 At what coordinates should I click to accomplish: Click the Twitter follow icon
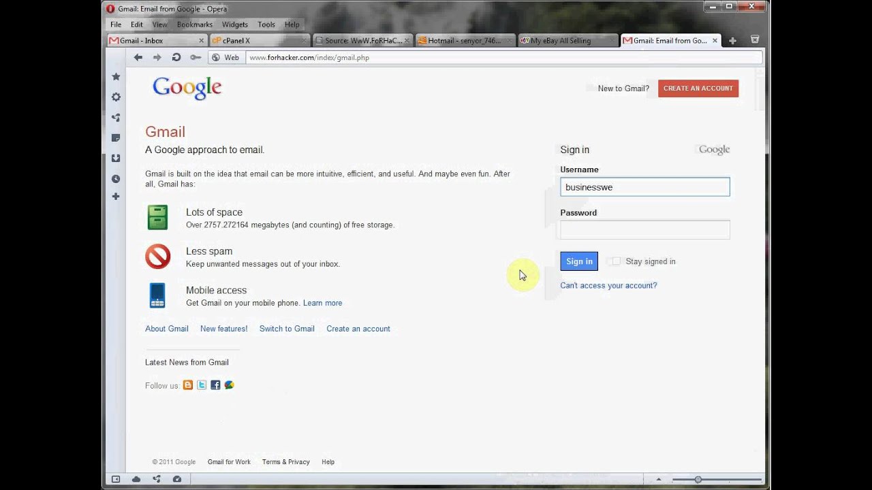202,385
